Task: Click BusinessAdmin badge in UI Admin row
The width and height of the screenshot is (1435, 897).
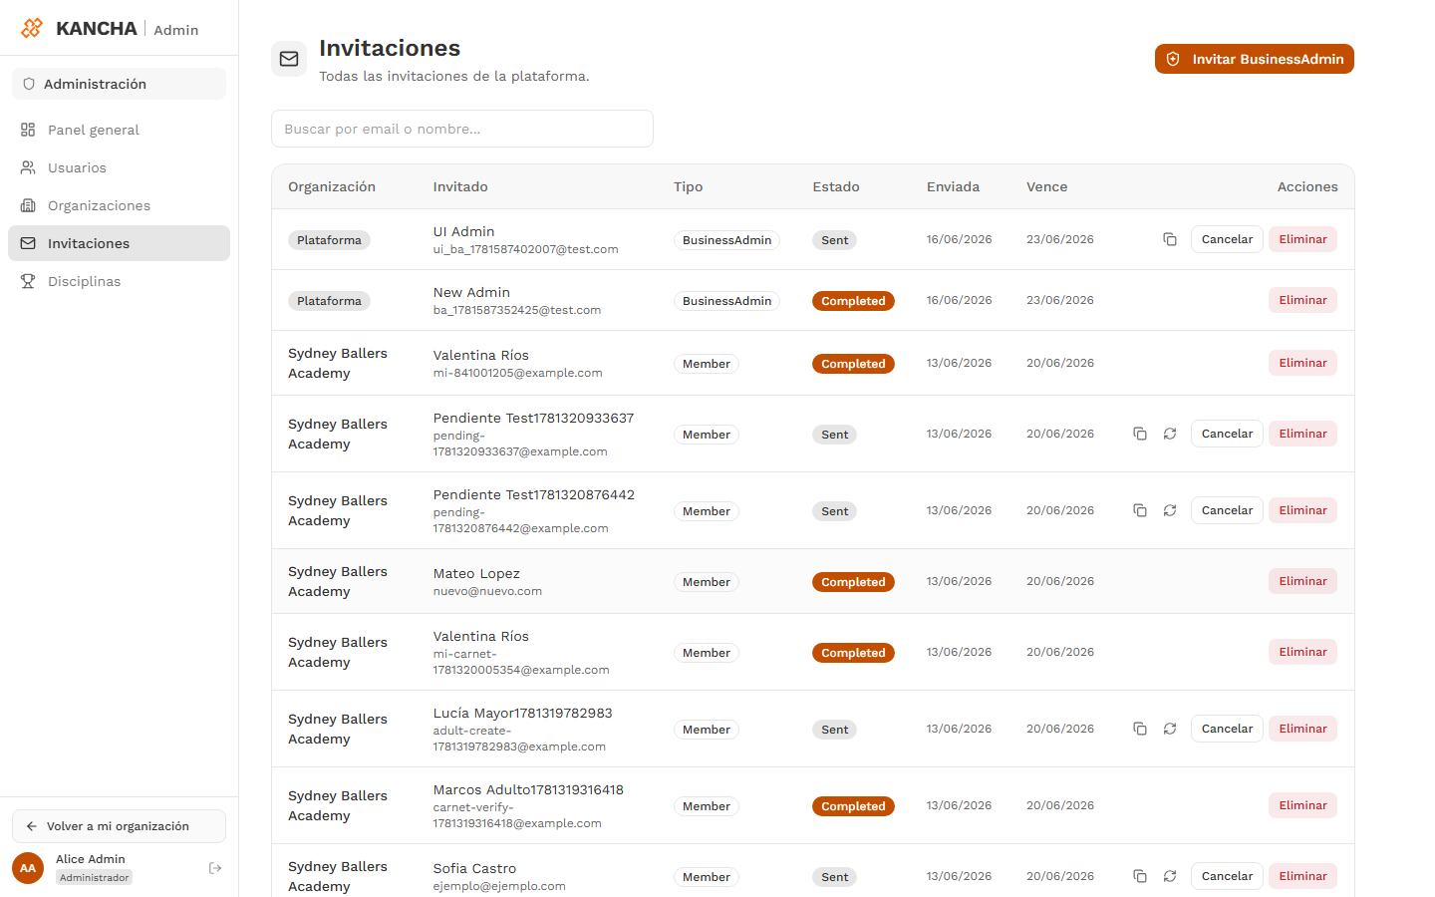Action: 726,240
